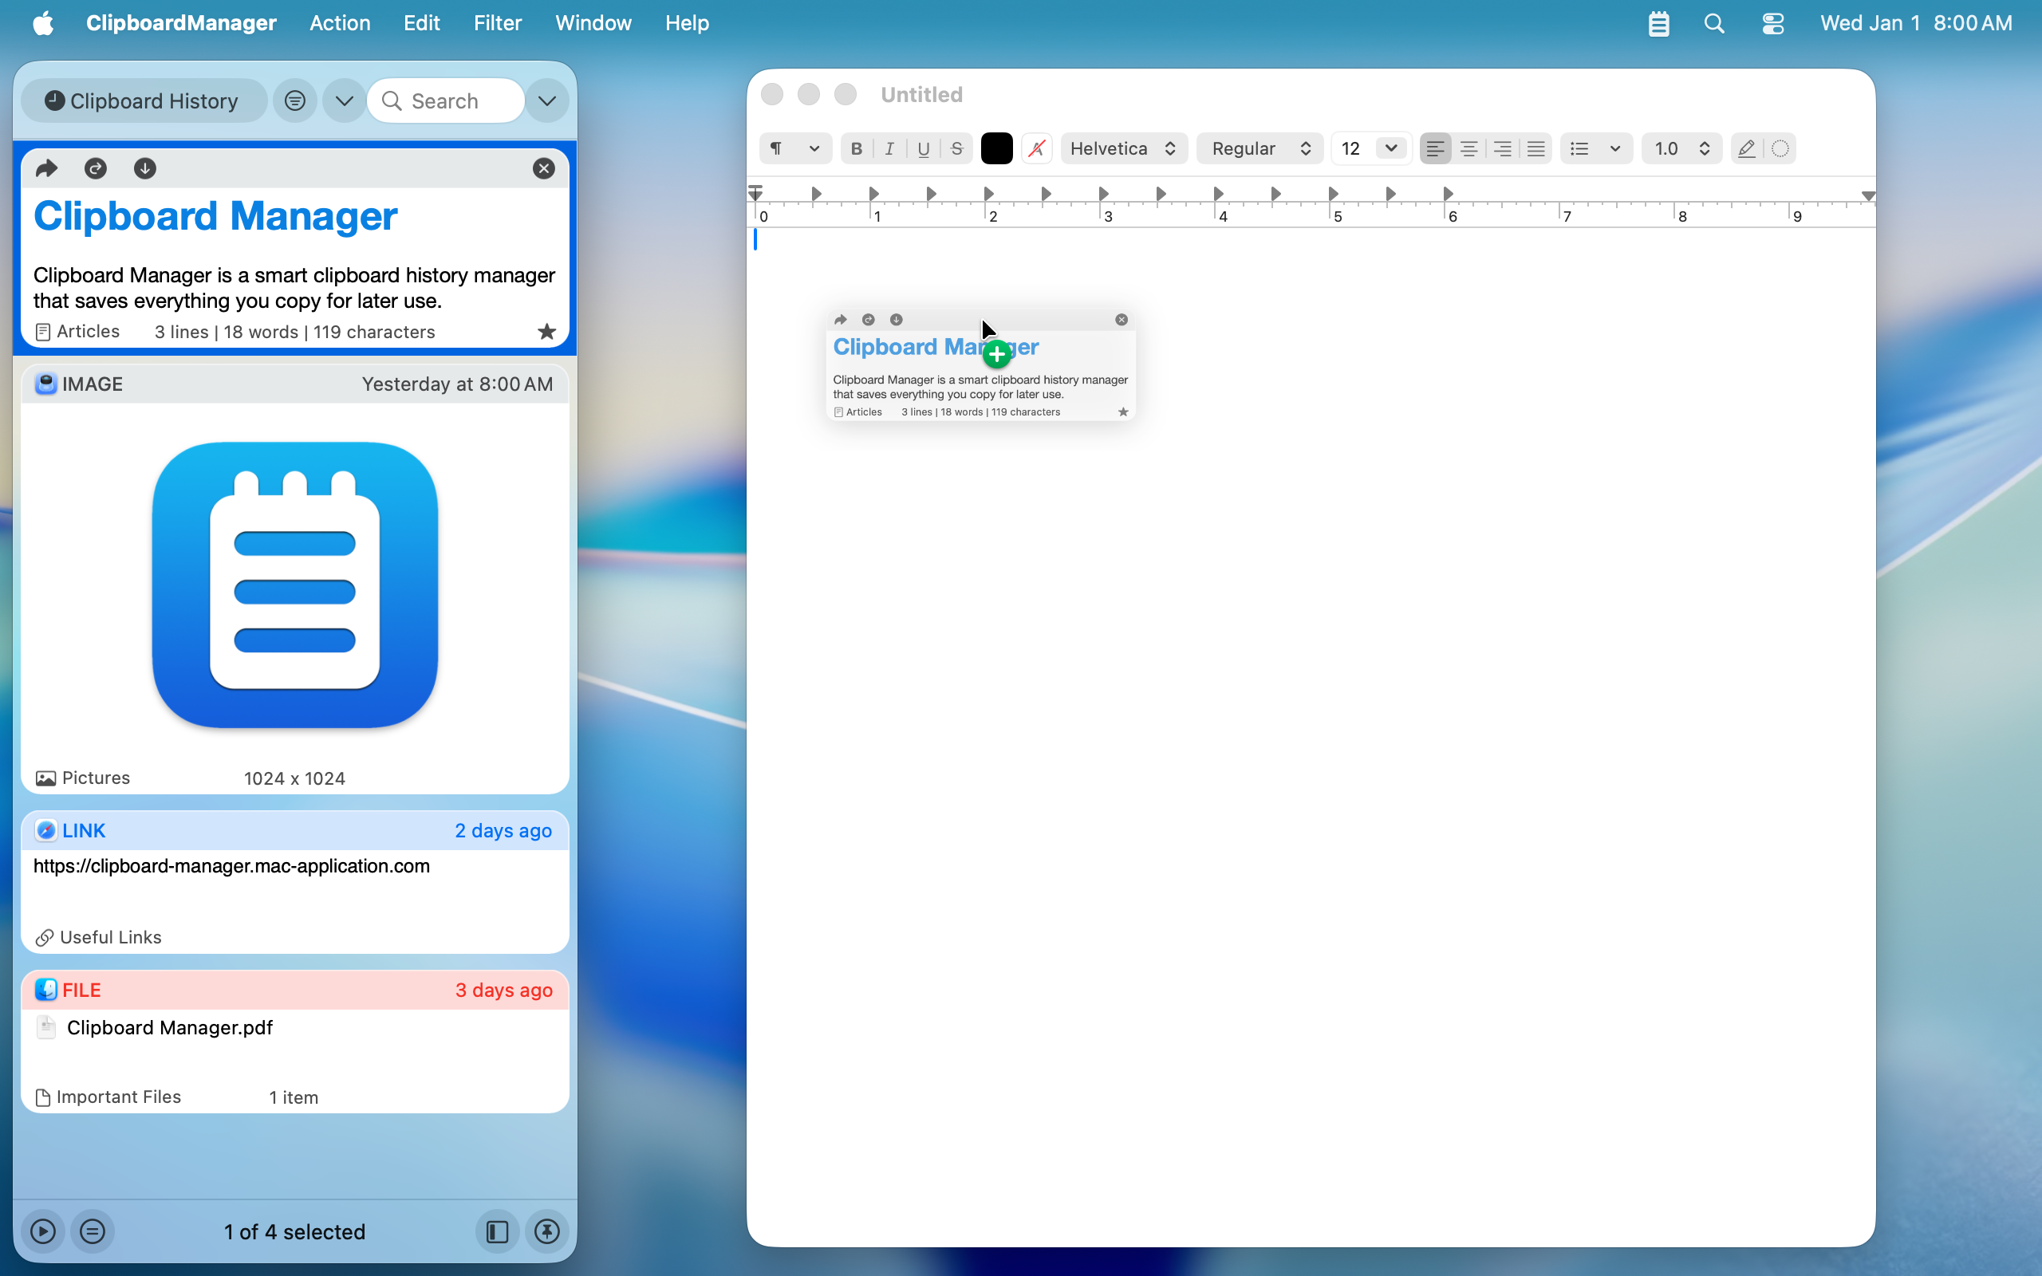Toggle italic formatting button
Viewport: 2042px width, 1276px height.
pos(889,148)
